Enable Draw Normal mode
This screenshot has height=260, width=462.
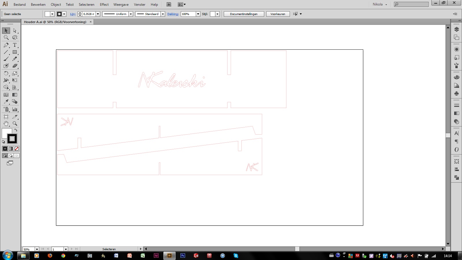[x=5, y=156]
